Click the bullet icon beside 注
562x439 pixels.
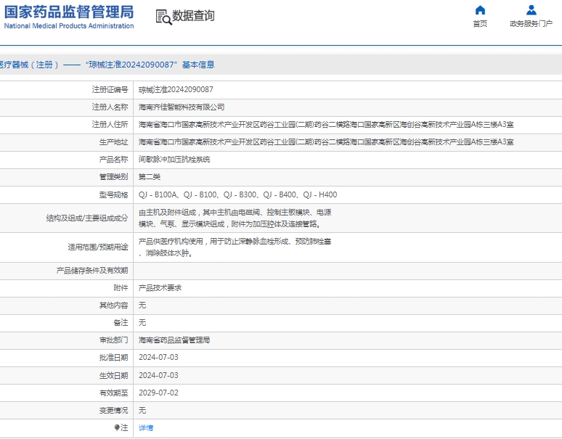pyautogui.click(x=116, y=427)
